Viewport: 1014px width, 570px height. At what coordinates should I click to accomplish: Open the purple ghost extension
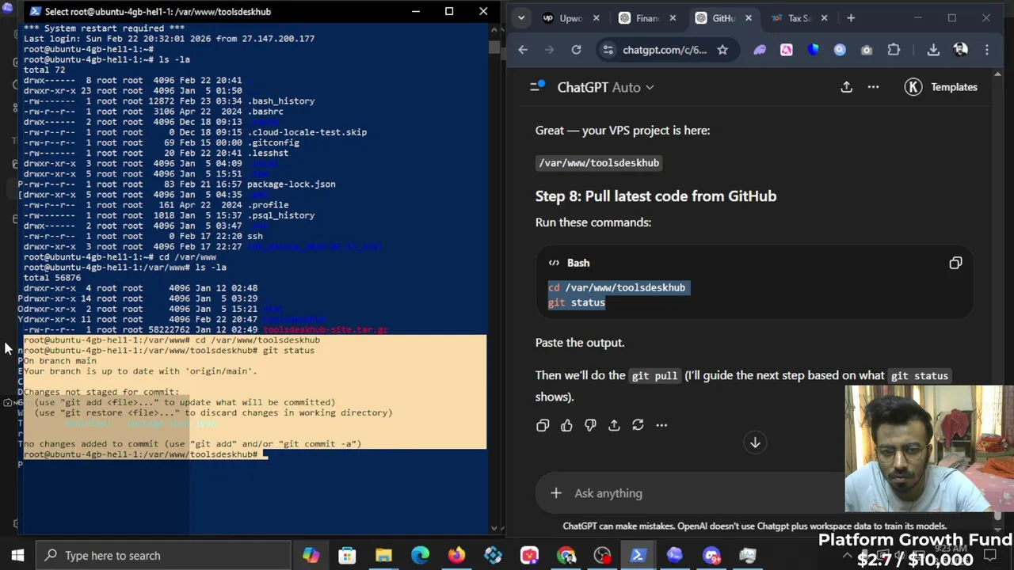760,50
